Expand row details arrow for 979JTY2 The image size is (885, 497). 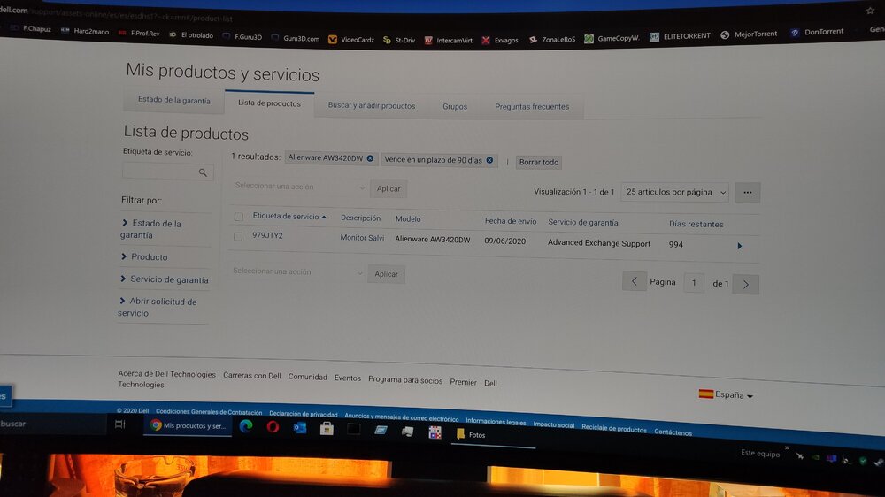[x=739, y=246]
